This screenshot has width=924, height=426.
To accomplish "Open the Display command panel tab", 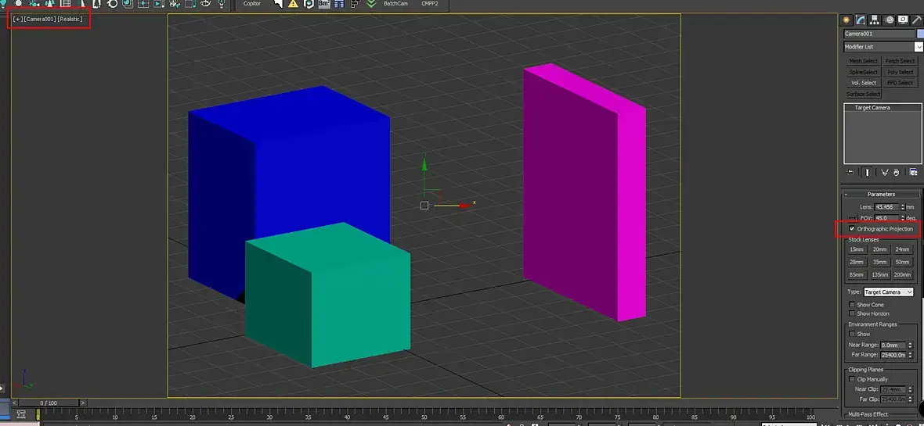I will tap(903, 20).
